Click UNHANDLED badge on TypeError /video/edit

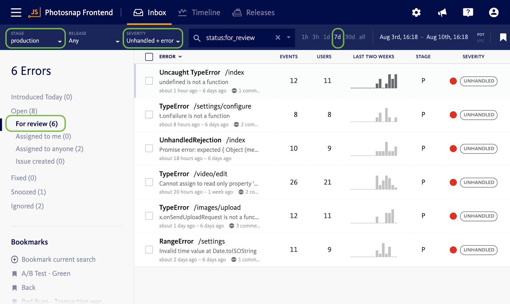tap(479, 182)
